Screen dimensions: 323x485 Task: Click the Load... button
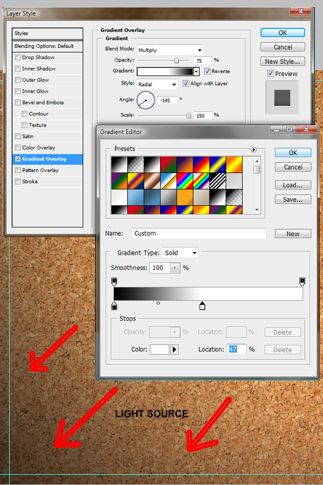pos(293,185)
